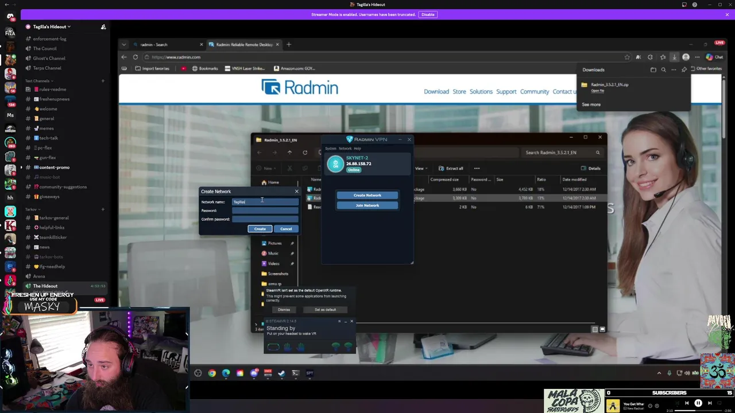Click the SteamVR headset status icon

[273, 346]
